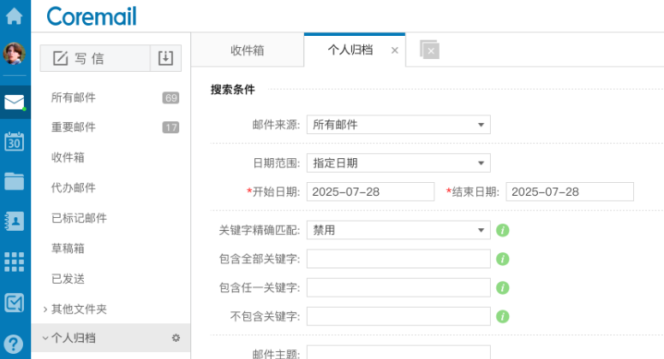Screen dimensions: 664x359
Task: Open the contacts address book icon
Action: (15, 221)
